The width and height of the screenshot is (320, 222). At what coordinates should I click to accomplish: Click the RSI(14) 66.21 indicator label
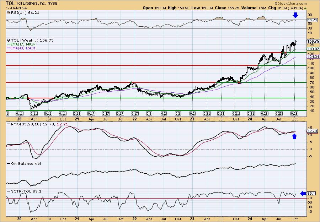tap(25, 13)
